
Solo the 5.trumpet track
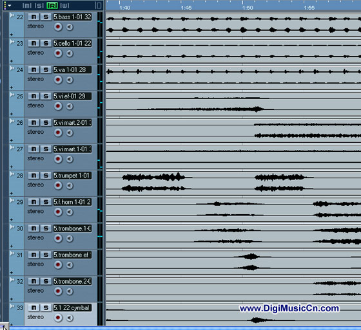coord(46,176)
